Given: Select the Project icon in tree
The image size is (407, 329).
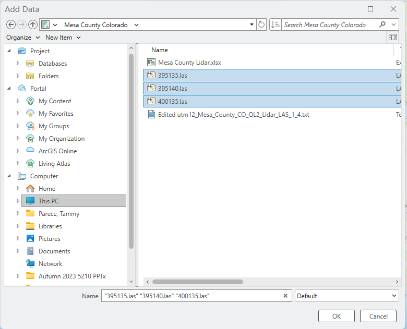Looking at the screenshot, I should pos(22,51).
